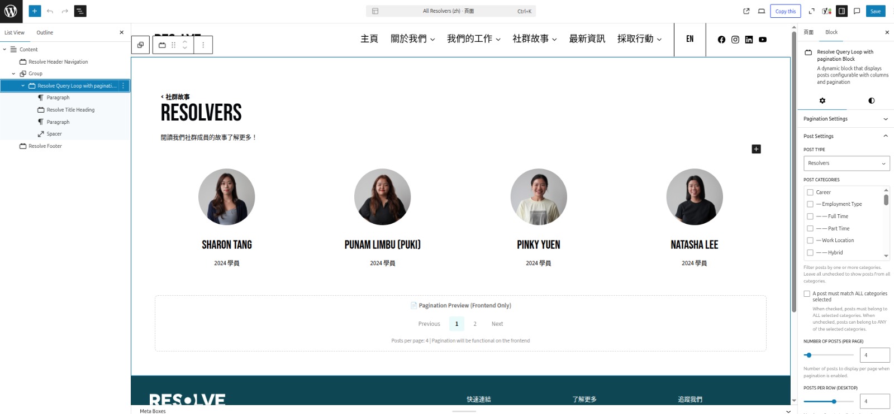Toggle the settings sidebar icon

(x=842, y=11)
